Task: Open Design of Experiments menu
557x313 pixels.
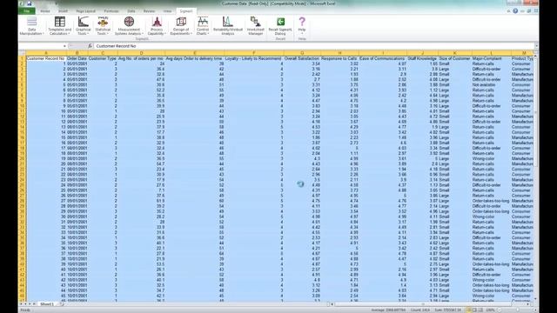Action: pyautogui.click(x=181, y=26)
